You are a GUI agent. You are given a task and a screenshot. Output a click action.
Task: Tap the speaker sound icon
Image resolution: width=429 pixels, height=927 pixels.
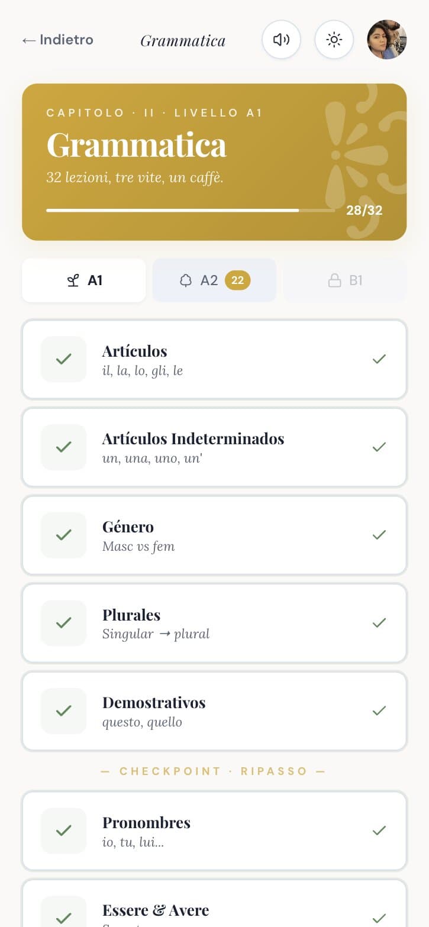281,40
